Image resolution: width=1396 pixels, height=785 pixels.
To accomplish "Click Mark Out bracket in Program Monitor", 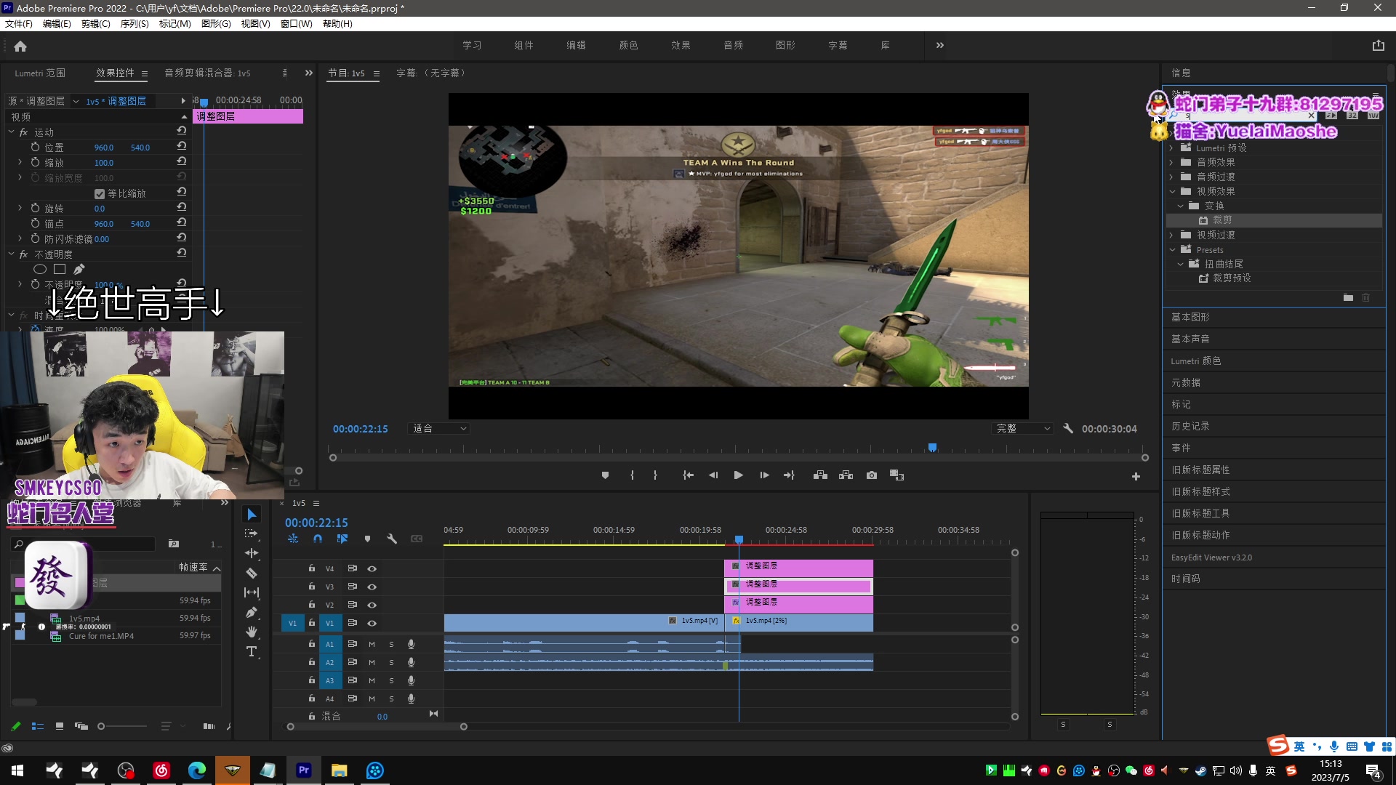I will [x=655, y=475].
